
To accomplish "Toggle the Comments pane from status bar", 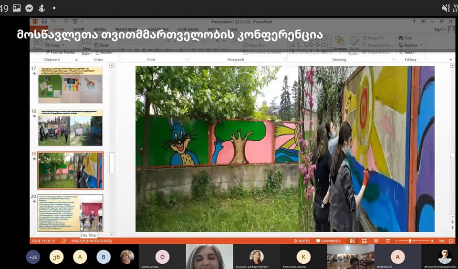I will (328, 241).
